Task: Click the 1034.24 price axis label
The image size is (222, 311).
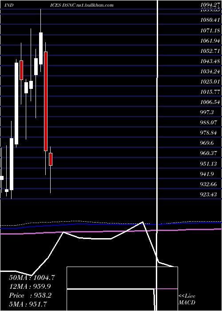Action: point(210,72)
